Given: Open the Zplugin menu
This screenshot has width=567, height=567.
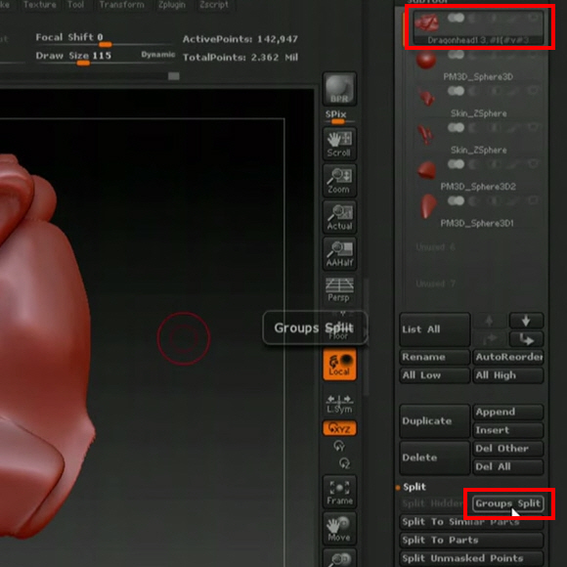Looking at the screenshot, I should 172,5.
